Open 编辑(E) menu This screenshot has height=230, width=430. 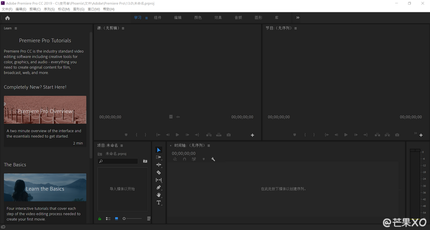coord(21,9)
